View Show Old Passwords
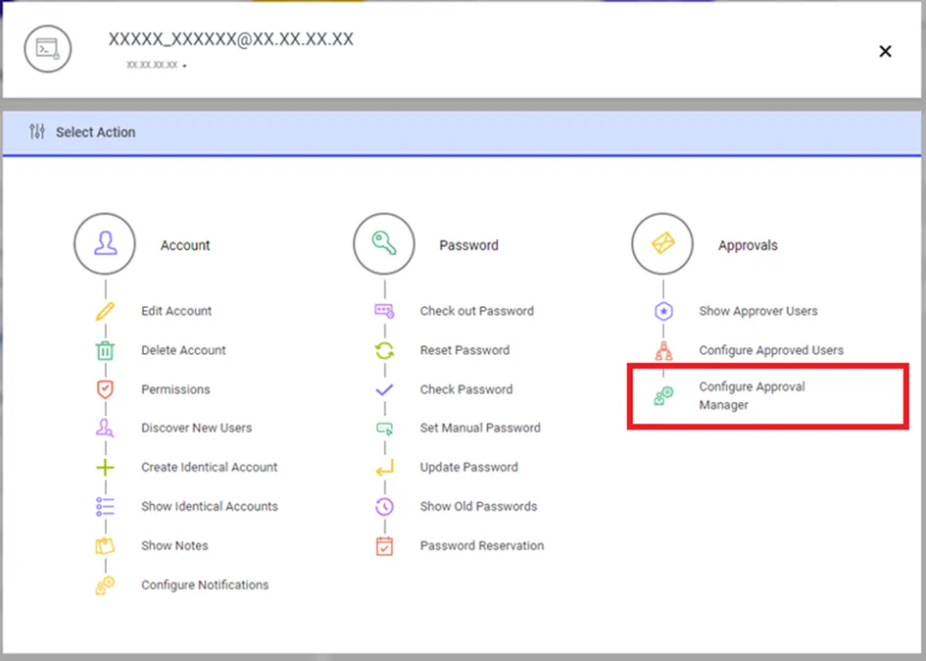926x661 pixels. [x=478, y=506]
